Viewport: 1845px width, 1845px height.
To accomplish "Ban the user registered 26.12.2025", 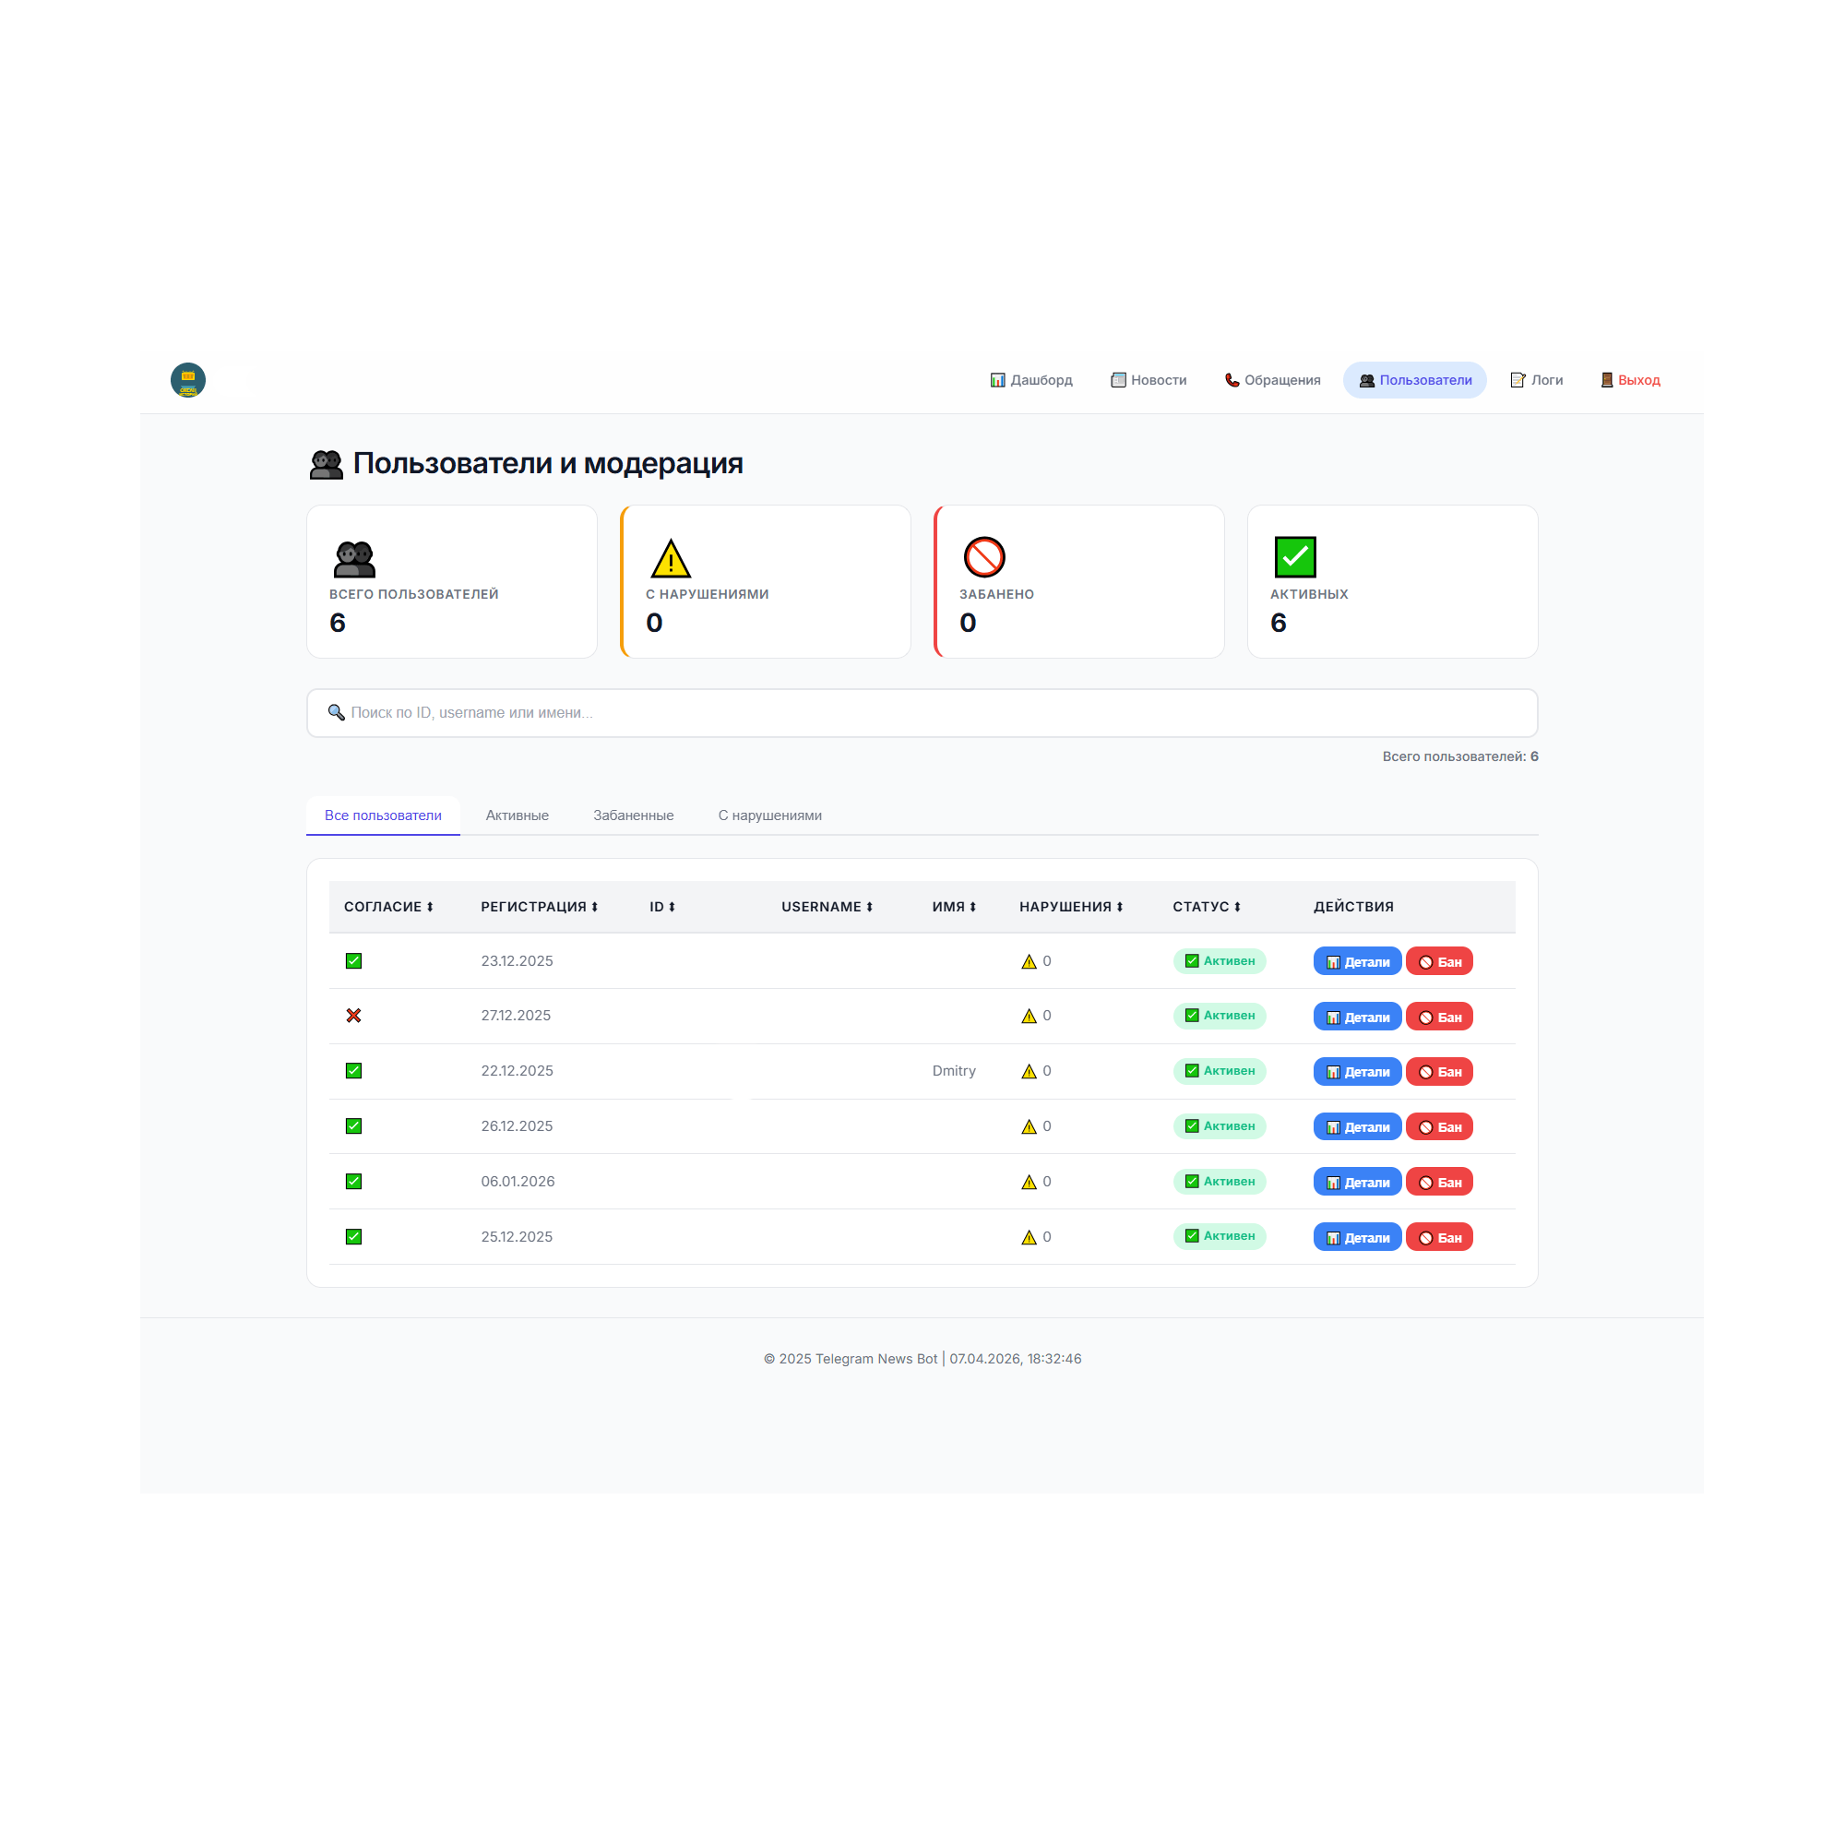I will 1439,1127.
